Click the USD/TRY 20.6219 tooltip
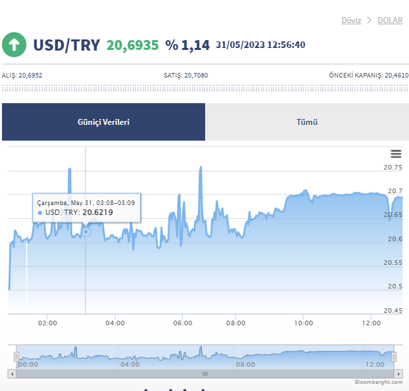The width and height of the screenshot is (409, 391). tap(87, 208)
